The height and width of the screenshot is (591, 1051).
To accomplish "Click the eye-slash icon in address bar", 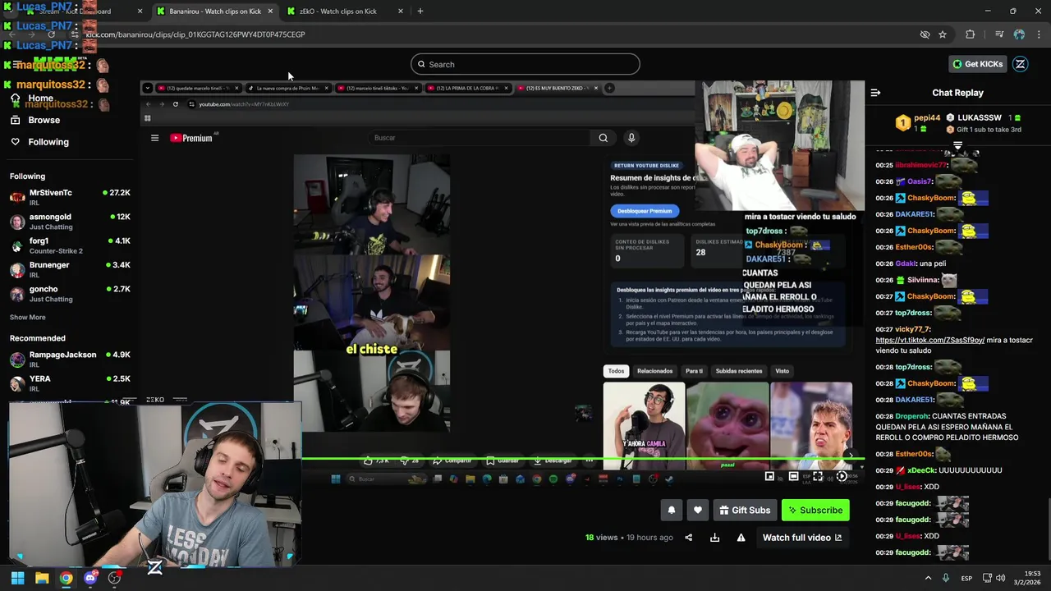I will click(925, 34).
